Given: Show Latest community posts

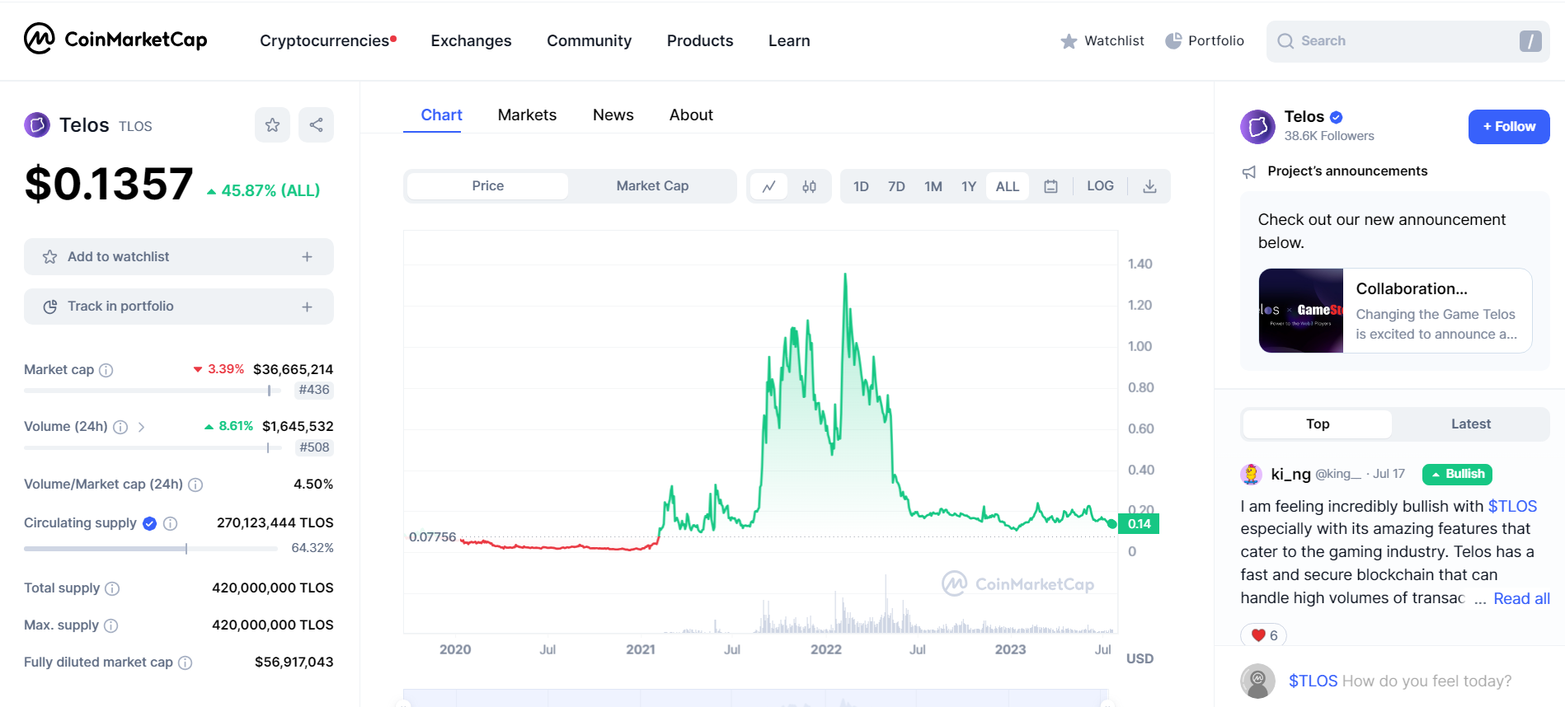Looking at the screenshot, I should [x=1470, y=424].
